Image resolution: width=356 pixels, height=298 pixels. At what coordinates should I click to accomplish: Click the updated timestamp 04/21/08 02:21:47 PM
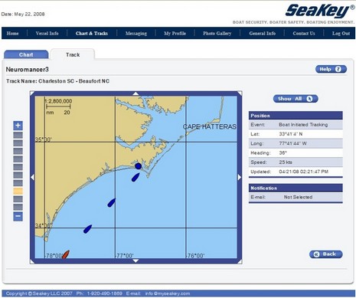303,172
